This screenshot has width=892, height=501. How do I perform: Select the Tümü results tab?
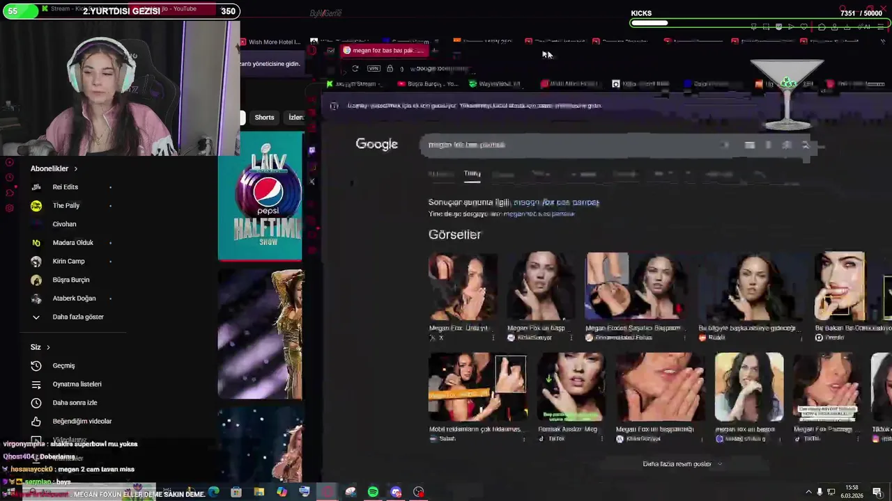point(472,174)
